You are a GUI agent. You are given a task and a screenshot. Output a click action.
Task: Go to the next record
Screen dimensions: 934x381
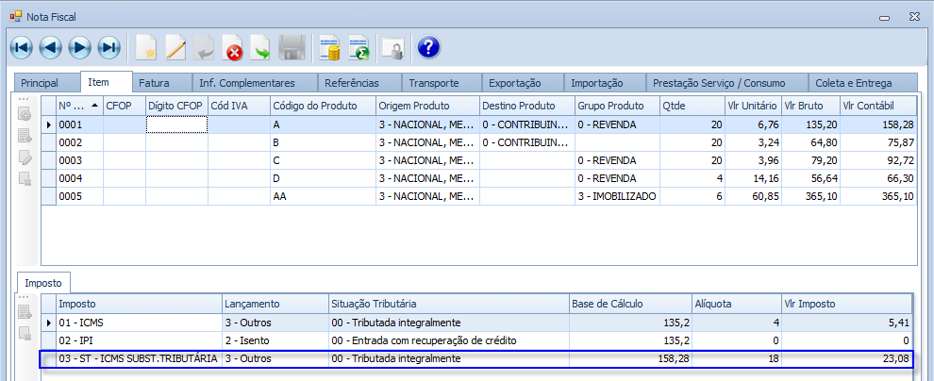pyautogui.click(x=80, y=47)
